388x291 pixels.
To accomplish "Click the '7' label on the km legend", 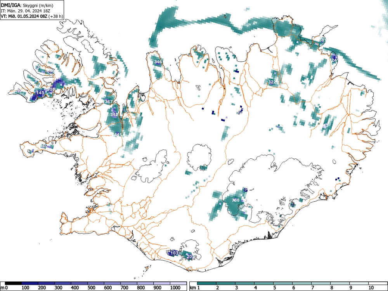I will 312,288.
